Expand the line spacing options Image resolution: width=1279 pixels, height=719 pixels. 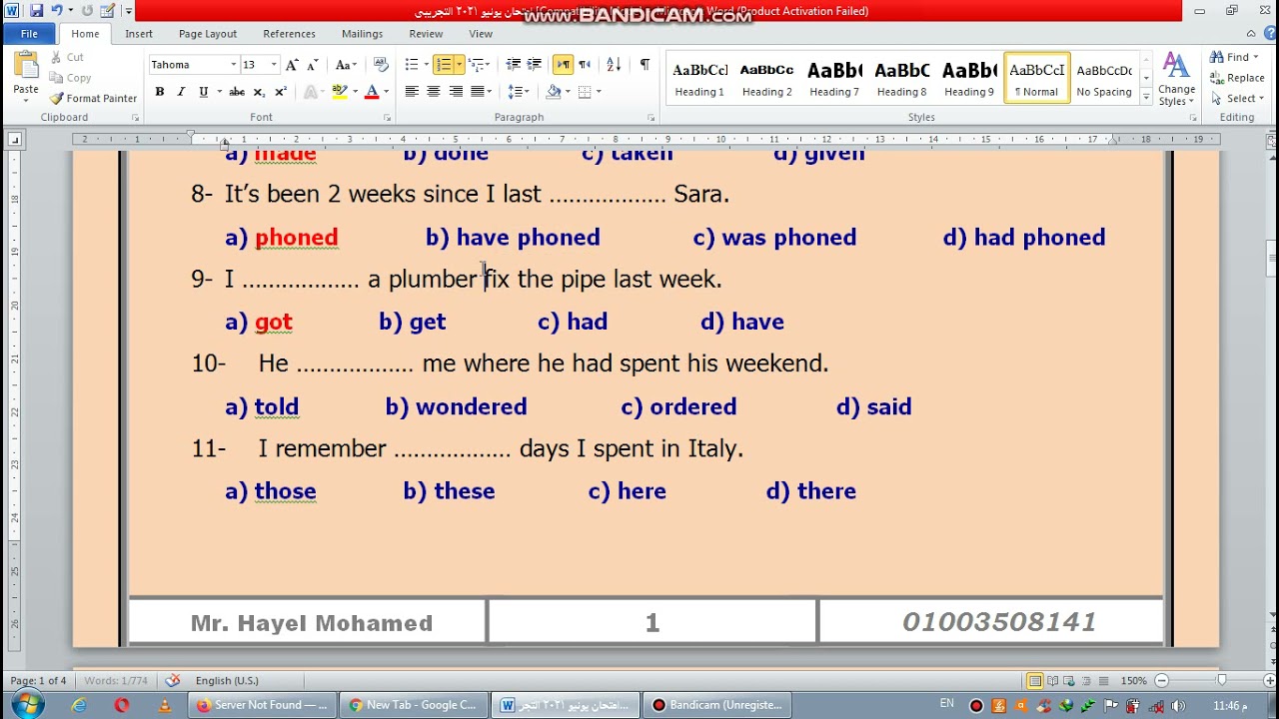(518, 92)
